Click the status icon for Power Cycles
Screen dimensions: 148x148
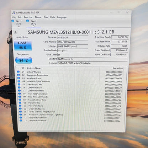pos(20,103)
